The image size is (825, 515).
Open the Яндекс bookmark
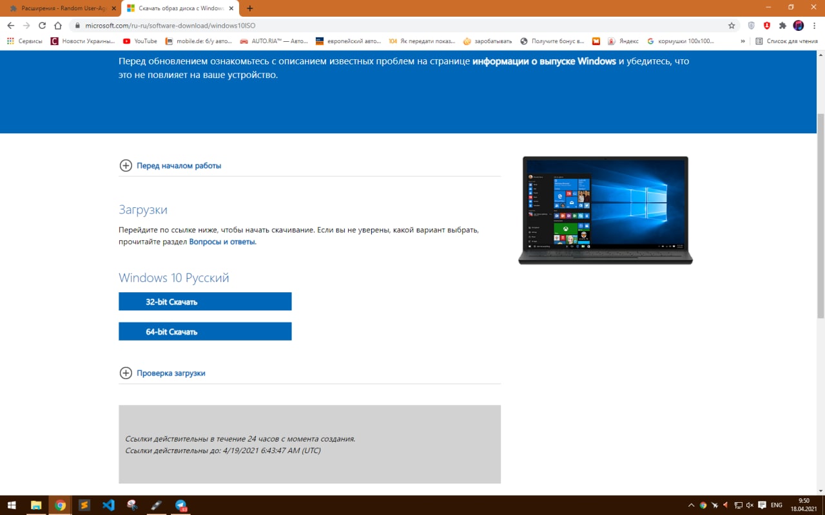tap(623, 41)
